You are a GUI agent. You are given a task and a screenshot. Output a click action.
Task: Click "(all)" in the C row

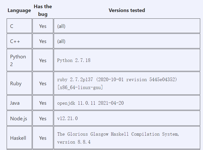tap(61, 26)
